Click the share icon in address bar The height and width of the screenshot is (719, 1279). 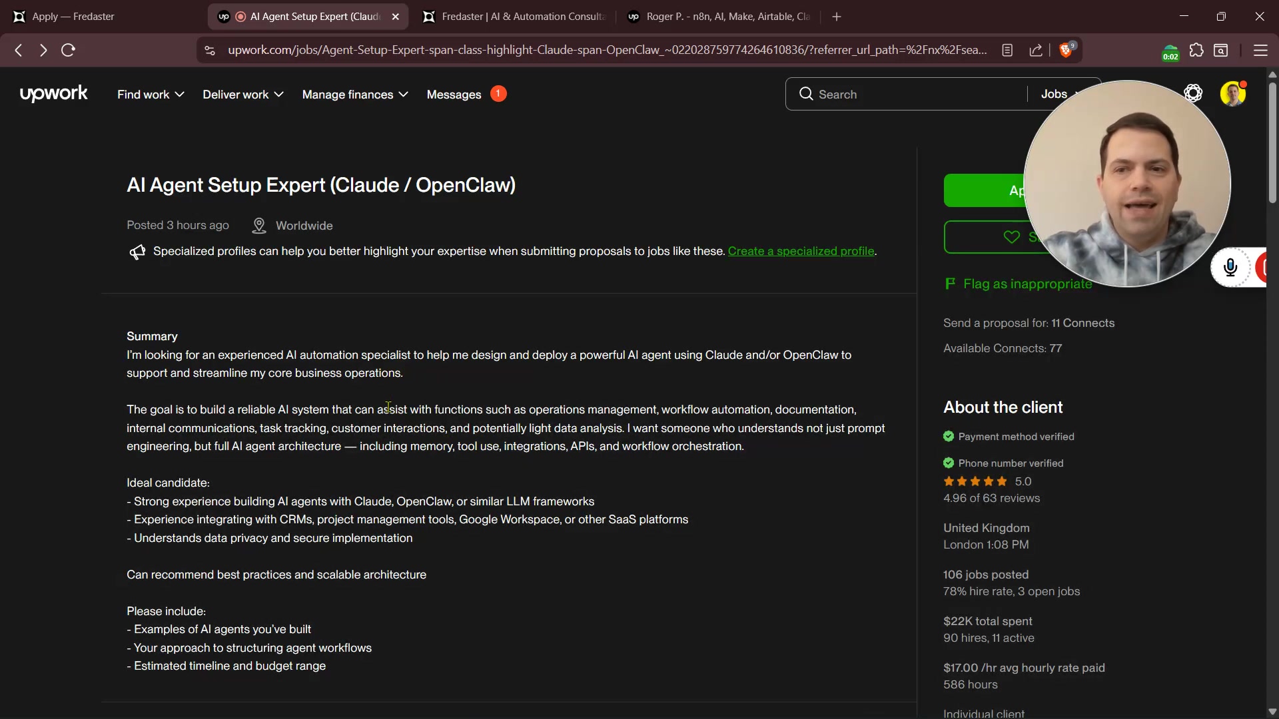point(1036,51)
